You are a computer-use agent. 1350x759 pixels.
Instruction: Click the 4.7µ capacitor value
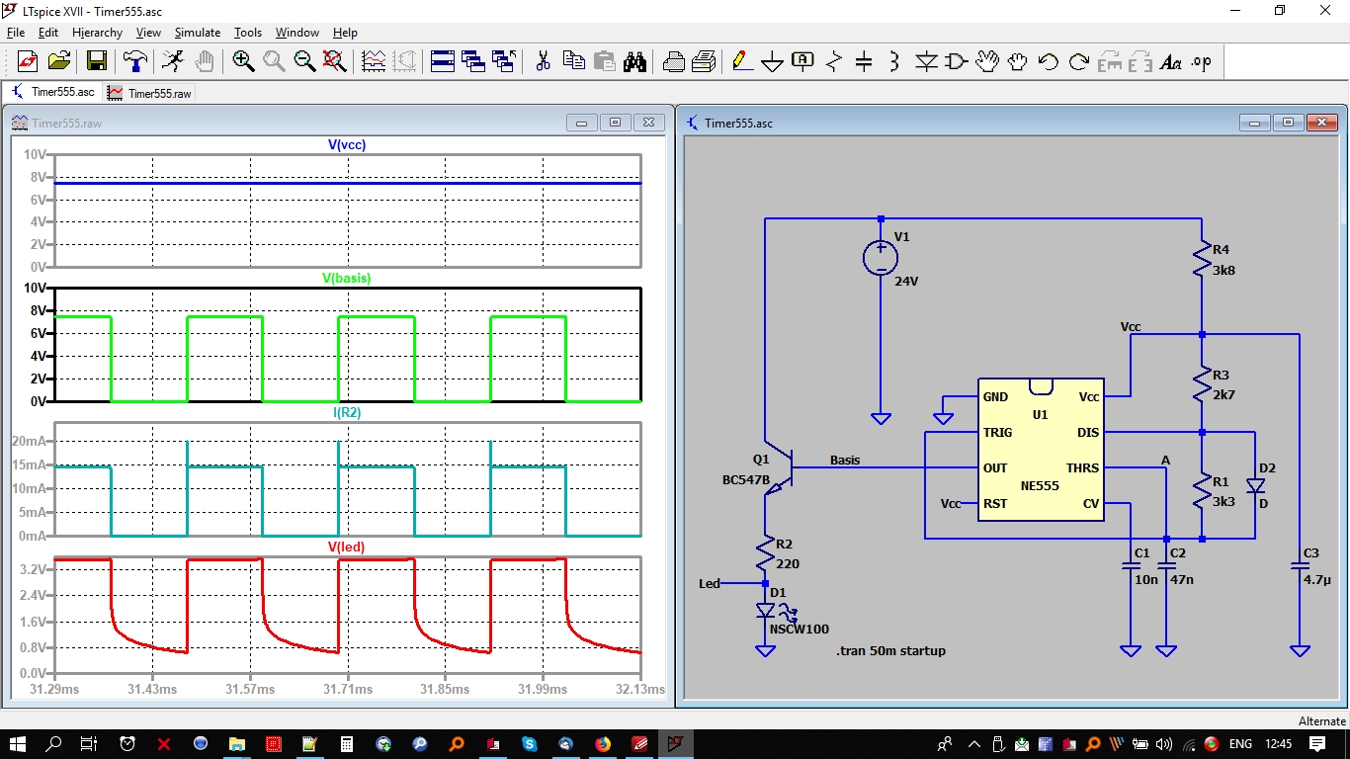point(1318,580)
